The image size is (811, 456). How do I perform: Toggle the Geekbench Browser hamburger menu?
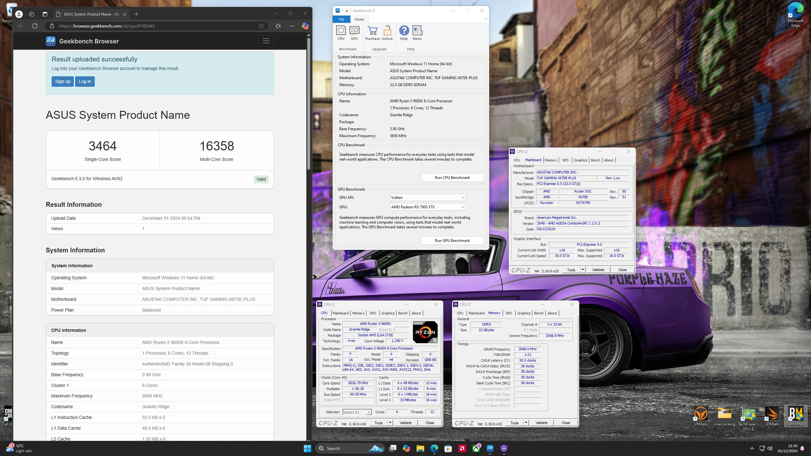point(266,41)
